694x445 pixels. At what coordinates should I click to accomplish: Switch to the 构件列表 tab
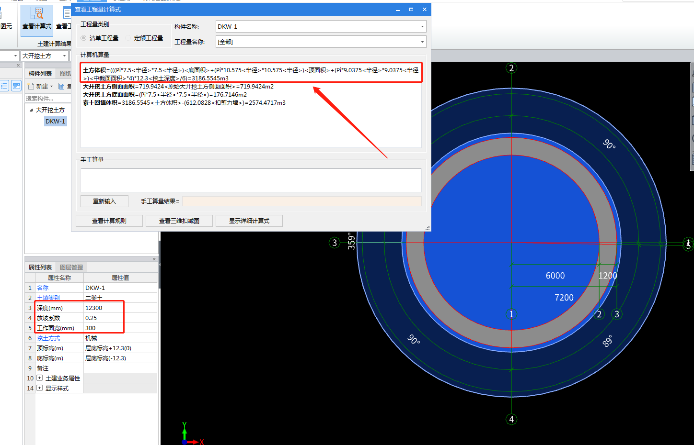[40, 74]
